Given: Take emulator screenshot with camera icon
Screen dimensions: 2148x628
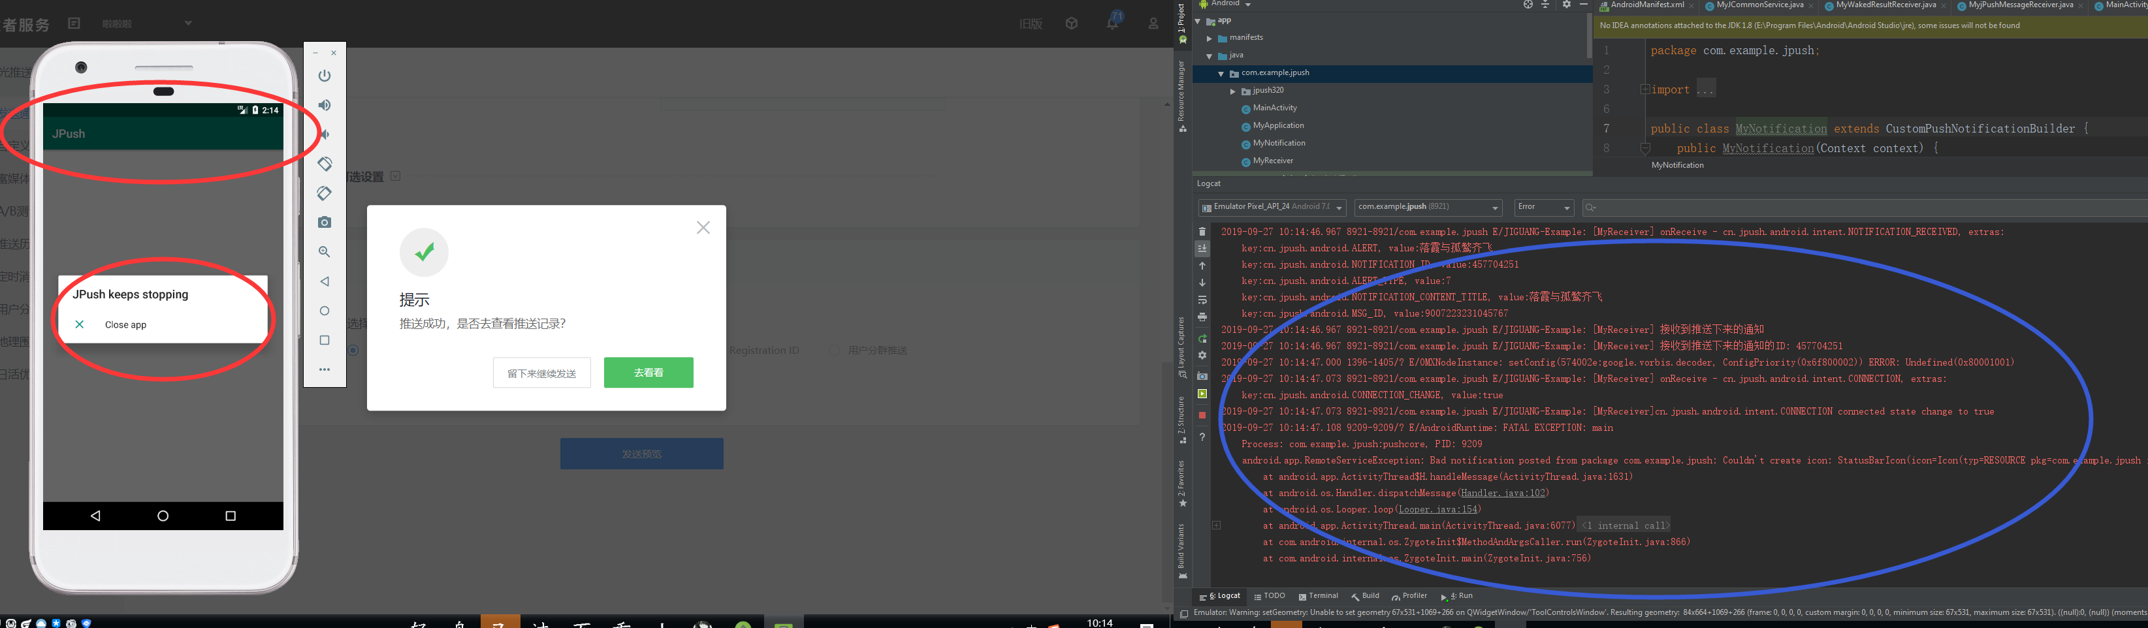Looking at the screenshot, I should coord(325,222).
